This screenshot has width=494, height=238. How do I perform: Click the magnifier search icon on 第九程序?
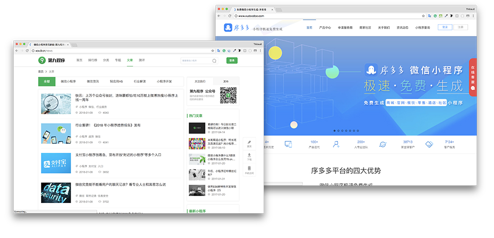pyautogui.click(x=214, y=61)
